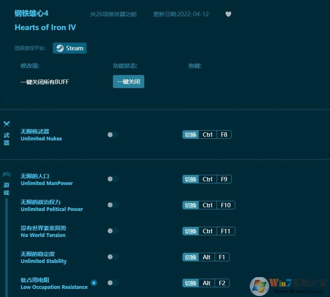This screenshot has width=330, height=297.
Task: Click the 修改项 column header
Action: (30, 66)
